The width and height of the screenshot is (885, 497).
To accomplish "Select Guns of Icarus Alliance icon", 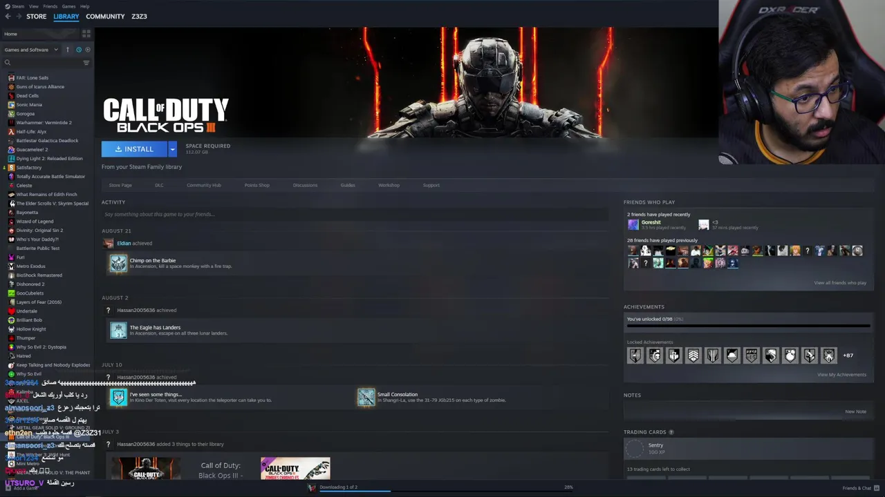I will tap(11, 87).
